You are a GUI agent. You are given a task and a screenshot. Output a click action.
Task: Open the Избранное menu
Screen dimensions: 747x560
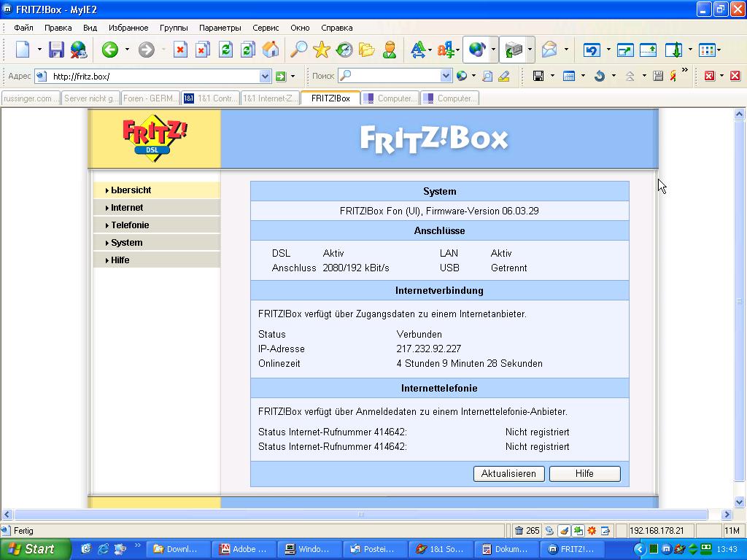[x=128, y=28]
